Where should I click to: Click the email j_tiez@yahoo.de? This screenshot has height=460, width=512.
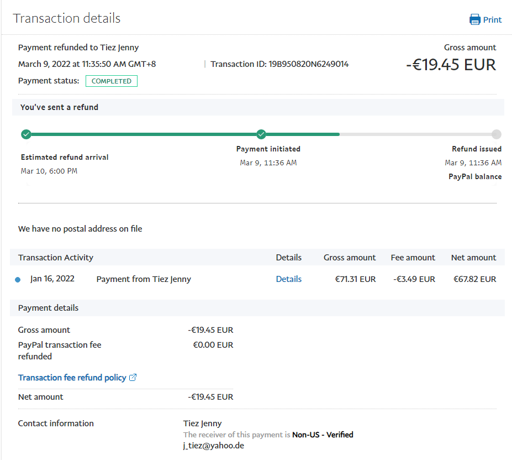[214, 446]
